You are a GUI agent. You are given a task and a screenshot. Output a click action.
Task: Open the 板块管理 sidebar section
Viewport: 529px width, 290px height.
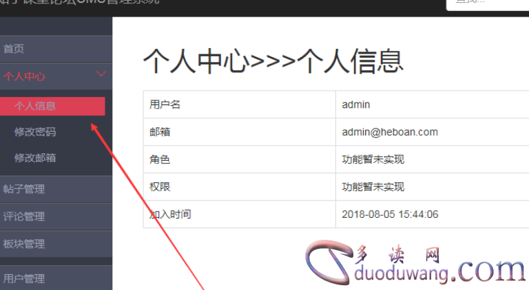25,244
